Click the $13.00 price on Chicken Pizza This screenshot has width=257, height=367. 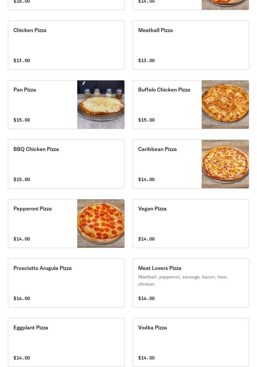pos(22,60)
